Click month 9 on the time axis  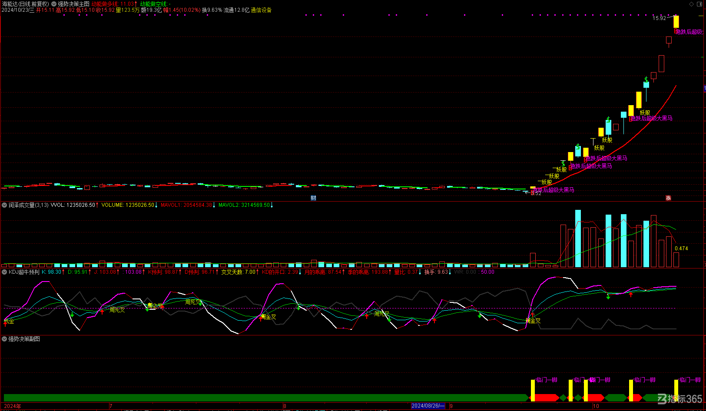[451, 406]
